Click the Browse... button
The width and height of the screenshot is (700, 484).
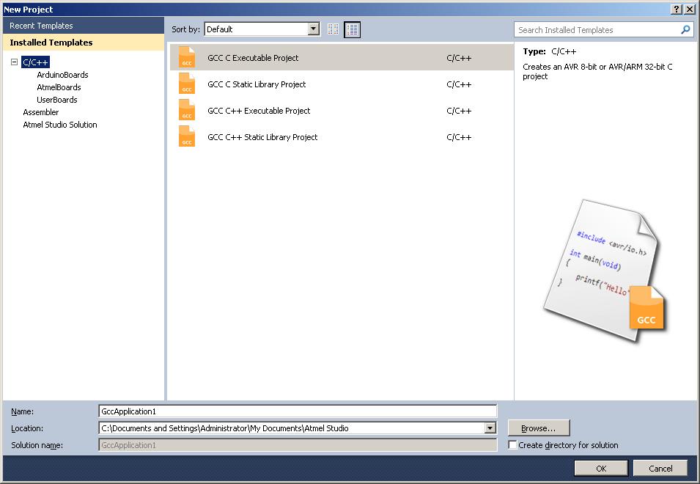(539, 428)
